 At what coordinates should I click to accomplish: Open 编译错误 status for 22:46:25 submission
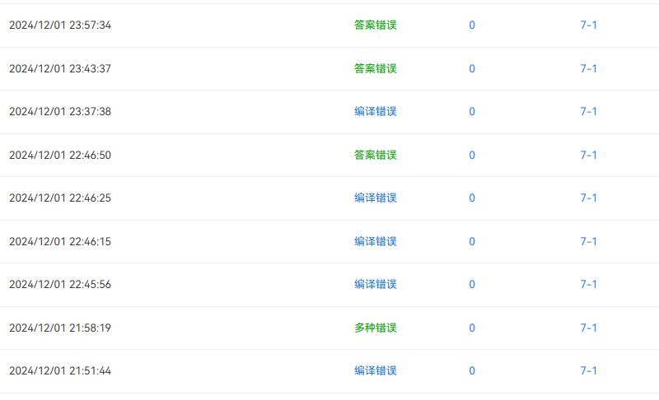point(376,198)
